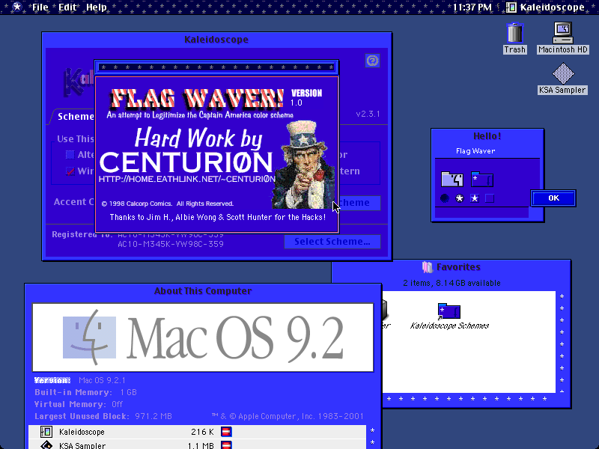The height and width of the screenshot is (449, 599).
Task: Click the 1.1 MB memory size value
Action: 201,445
